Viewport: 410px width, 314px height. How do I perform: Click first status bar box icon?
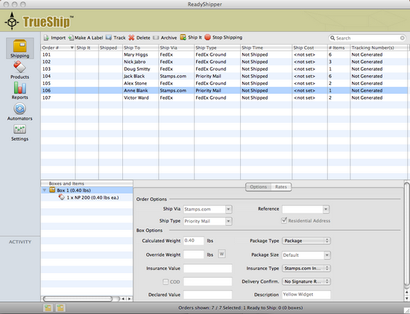click(x=48, y=308)
